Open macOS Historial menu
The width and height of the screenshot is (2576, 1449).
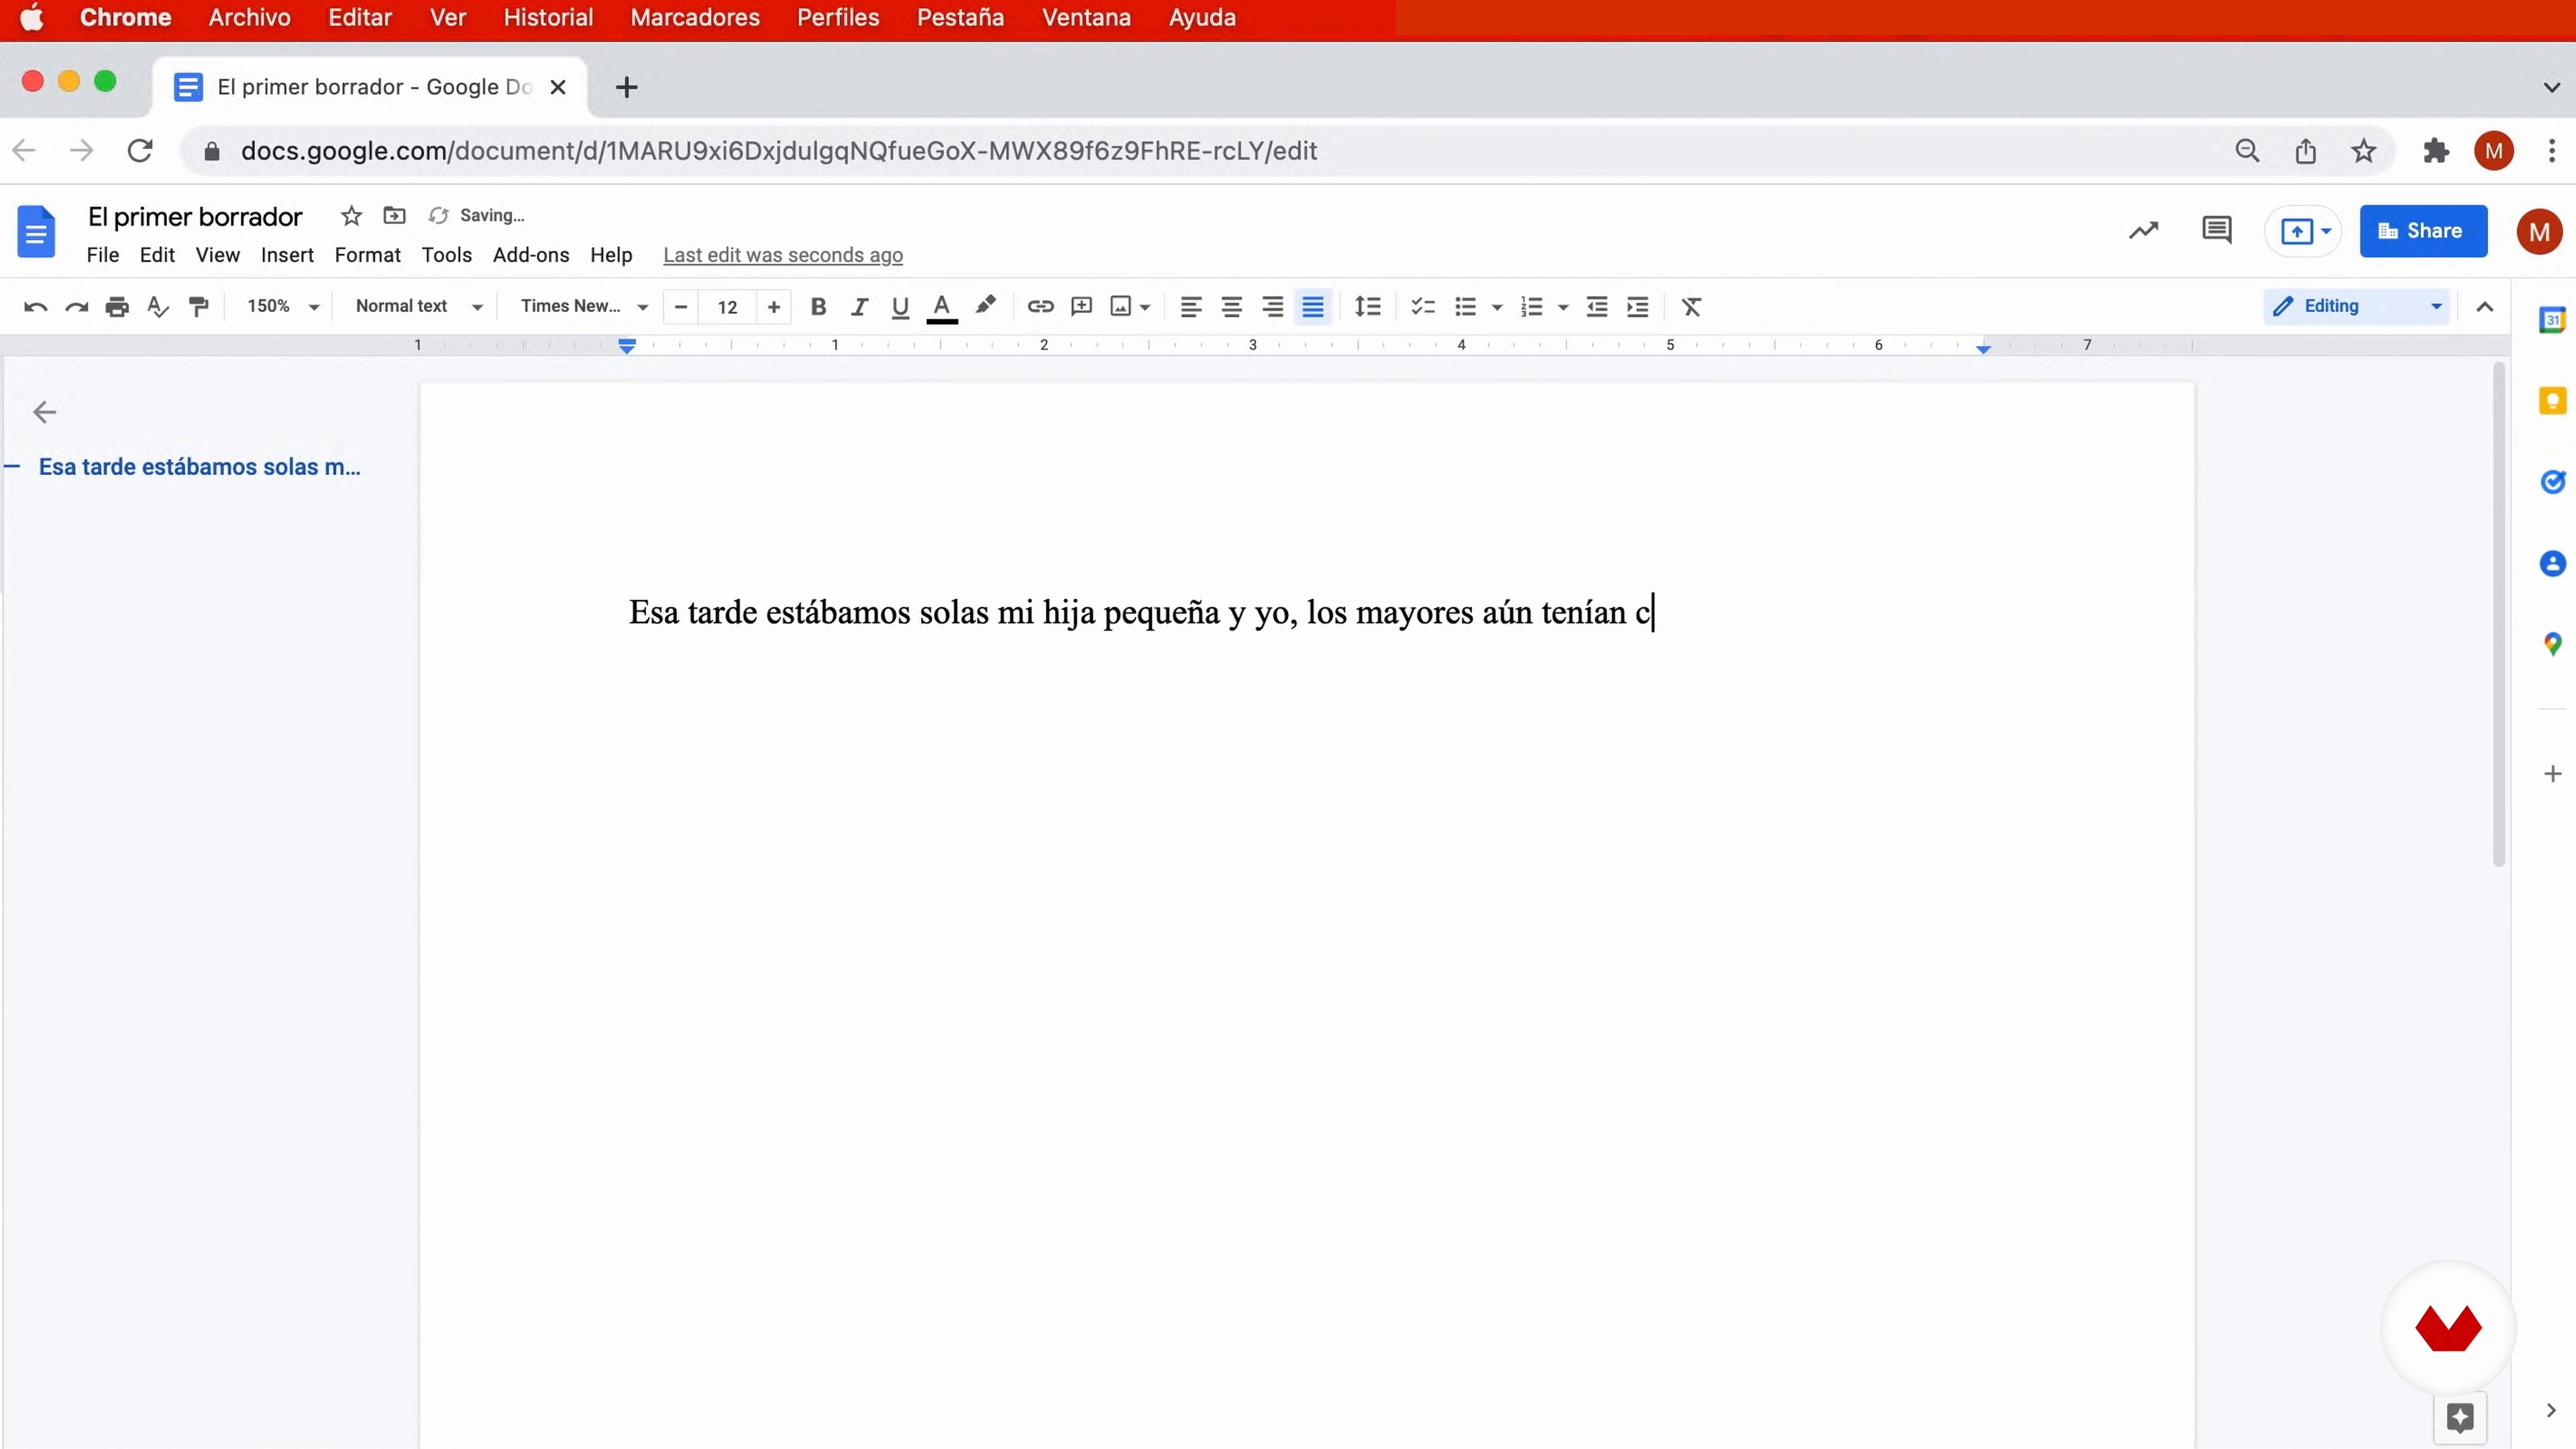548,18
